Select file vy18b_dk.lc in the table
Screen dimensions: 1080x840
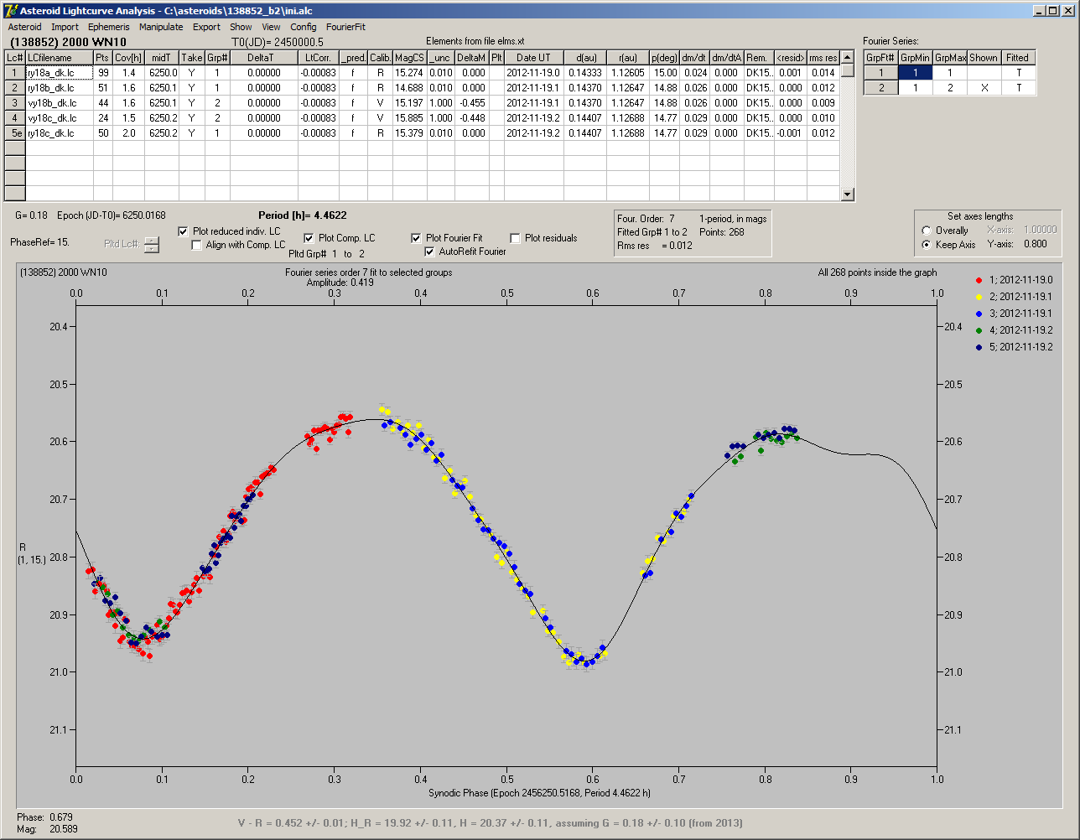[59, 103]
